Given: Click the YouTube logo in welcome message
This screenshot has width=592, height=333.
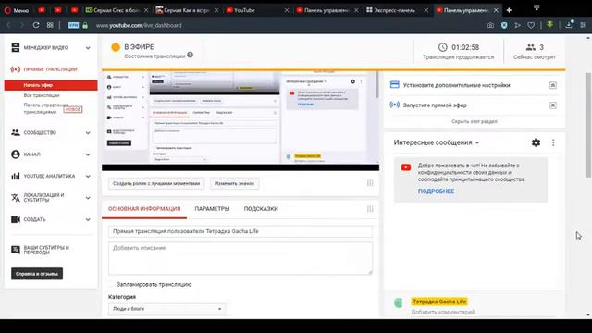Looking at the screenshot, I should (x=406, y=167).
